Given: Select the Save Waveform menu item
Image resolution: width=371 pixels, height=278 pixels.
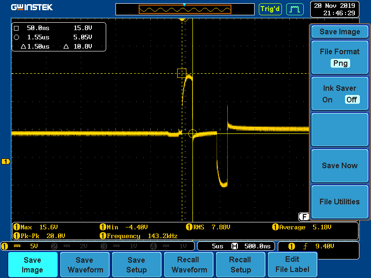Looking at the screenshot, I should click(x=84, y=265).
